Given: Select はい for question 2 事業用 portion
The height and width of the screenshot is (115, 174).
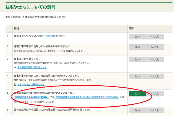Looking at the screenshot, I should [x=137, y=47].
